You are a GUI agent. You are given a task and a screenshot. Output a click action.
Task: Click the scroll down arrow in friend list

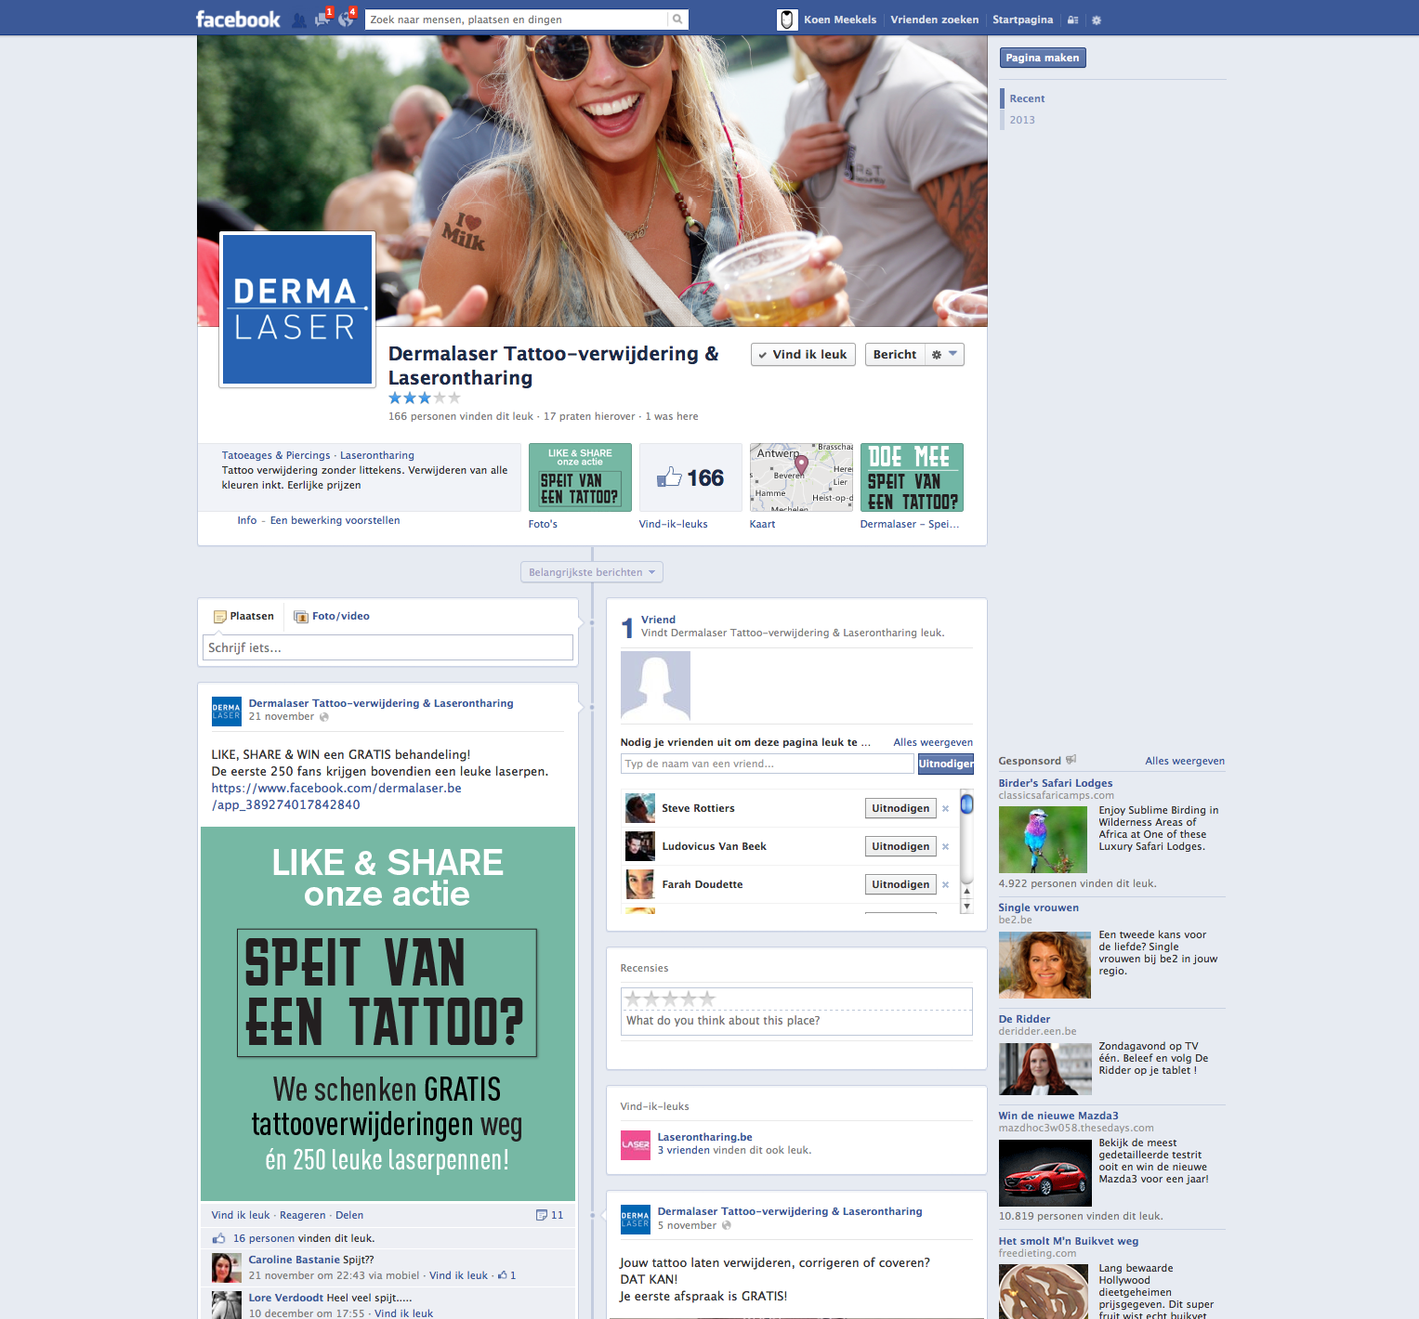click(x=966, y=907)
